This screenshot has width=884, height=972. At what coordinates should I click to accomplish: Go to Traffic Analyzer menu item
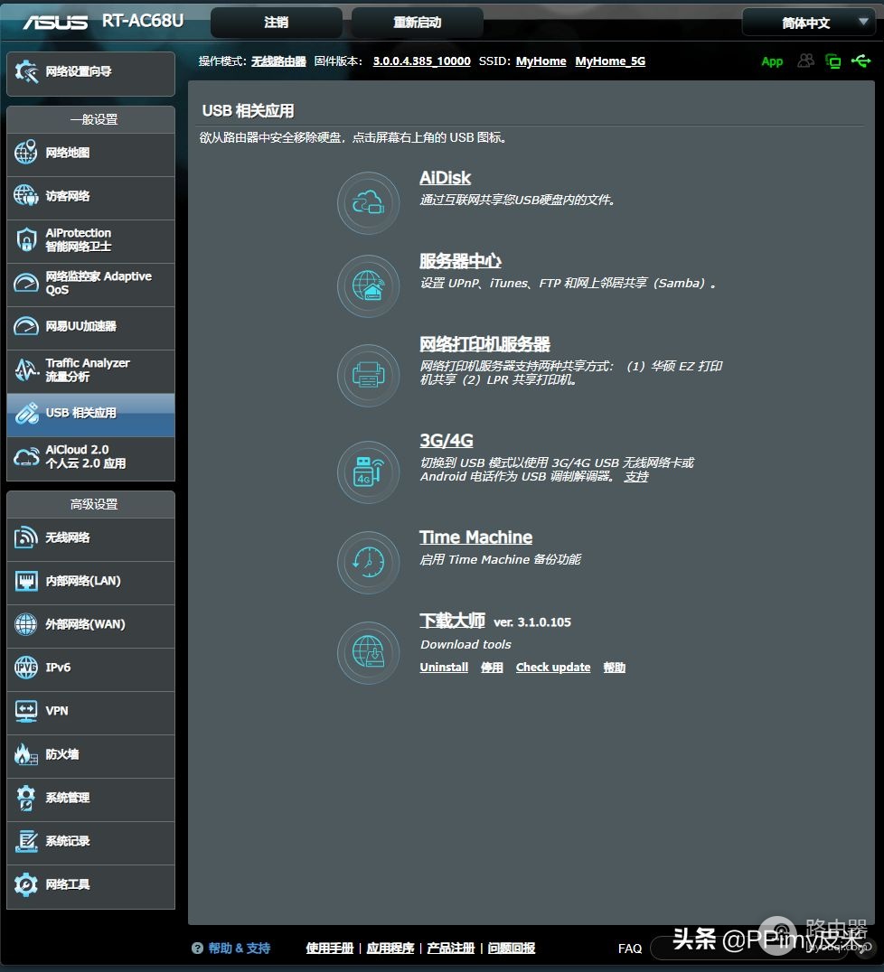coord(90,370)
